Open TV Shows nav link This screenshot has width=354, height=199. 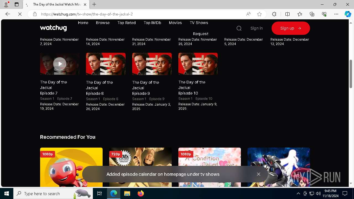pos(199,23)
